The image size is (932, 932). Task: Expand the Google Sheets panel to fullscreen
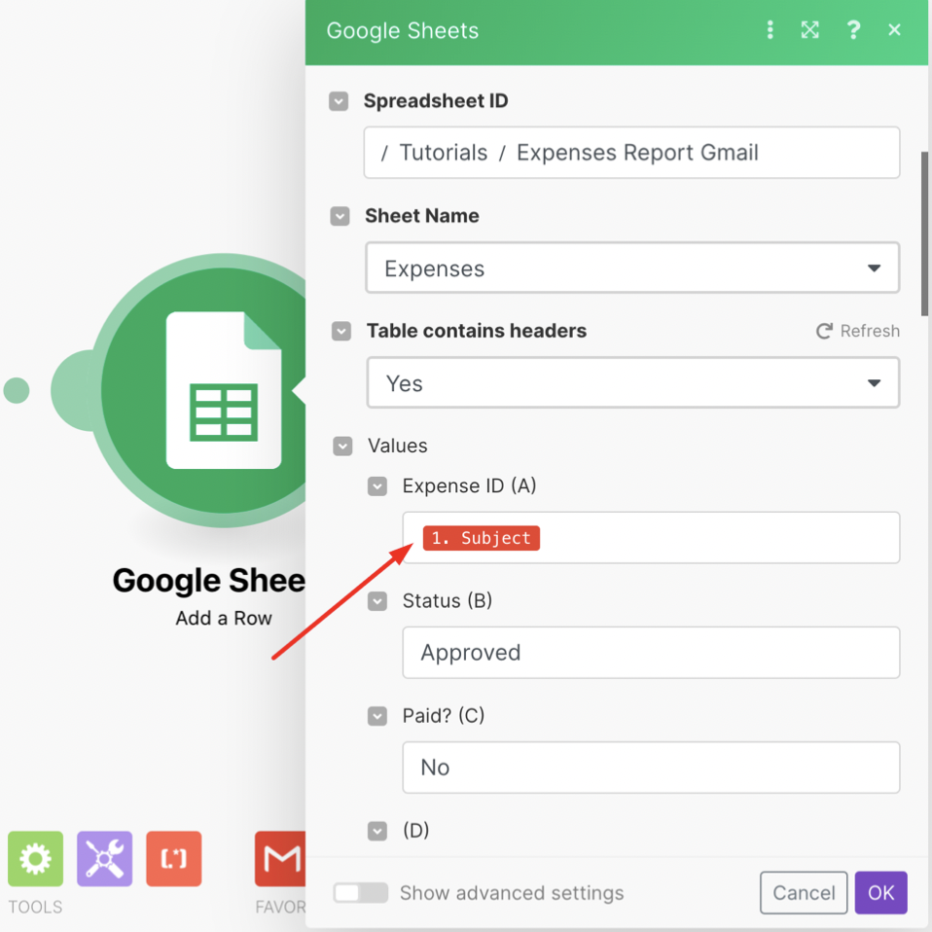coord(809,30)
